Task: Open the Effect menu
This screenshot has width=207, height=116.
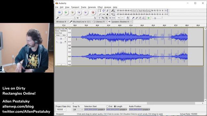Action: point(100,7)
